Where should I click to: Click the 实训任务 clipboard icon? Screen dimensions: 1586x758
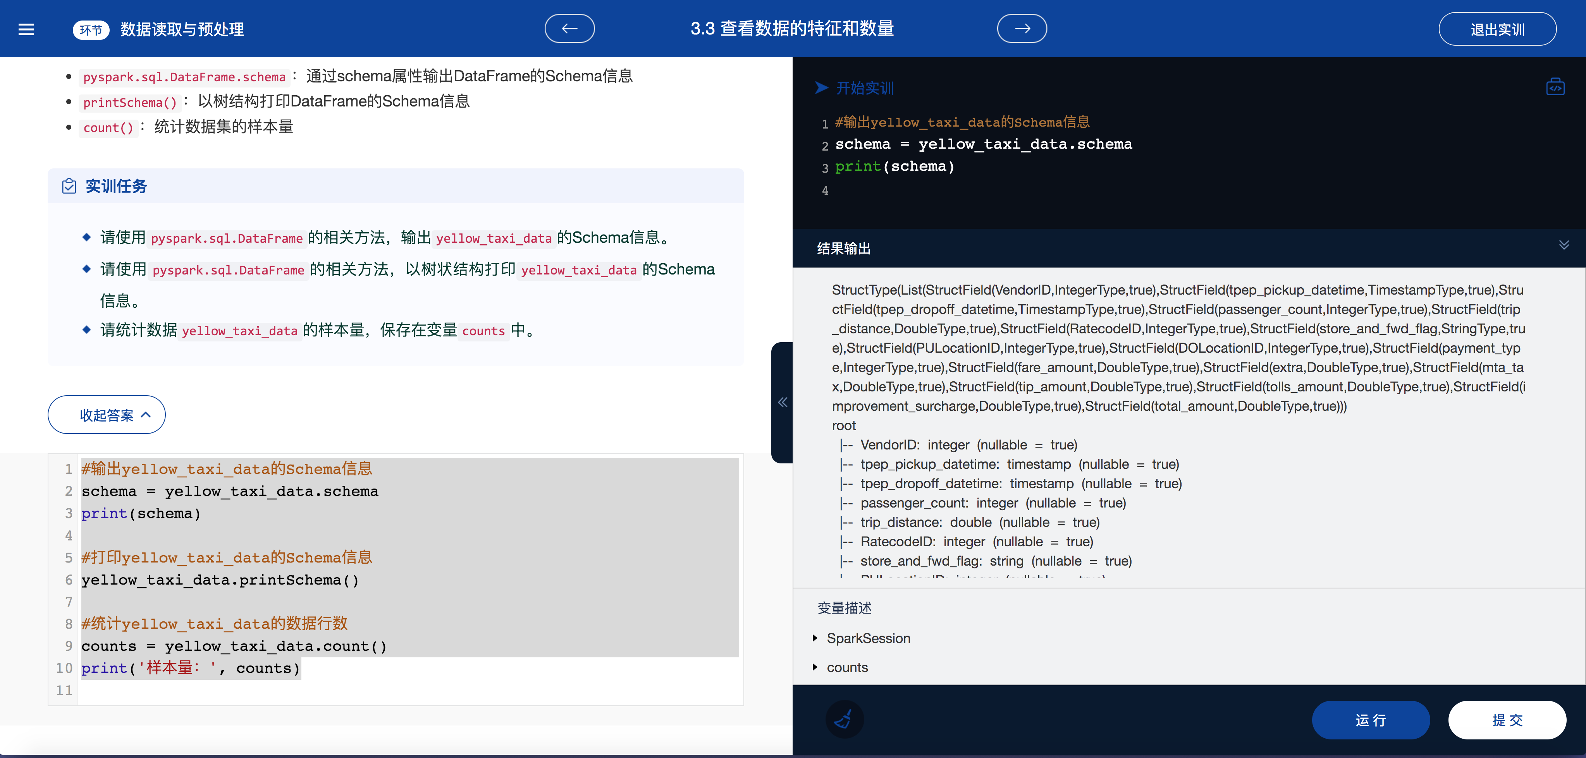69,186
